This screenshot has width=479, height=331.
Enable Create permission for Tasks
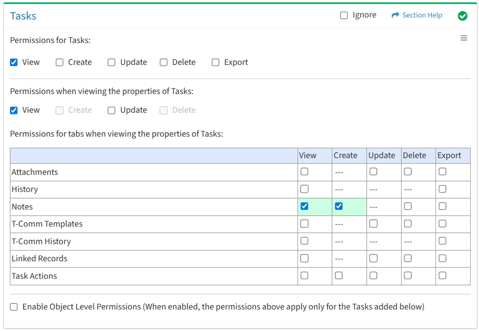(x=60, y=62)
